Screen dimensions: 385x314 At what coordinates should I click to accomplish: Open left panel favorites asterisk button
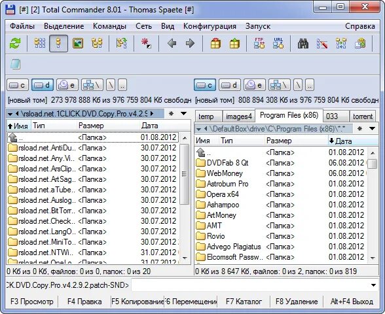coord(171,114)
